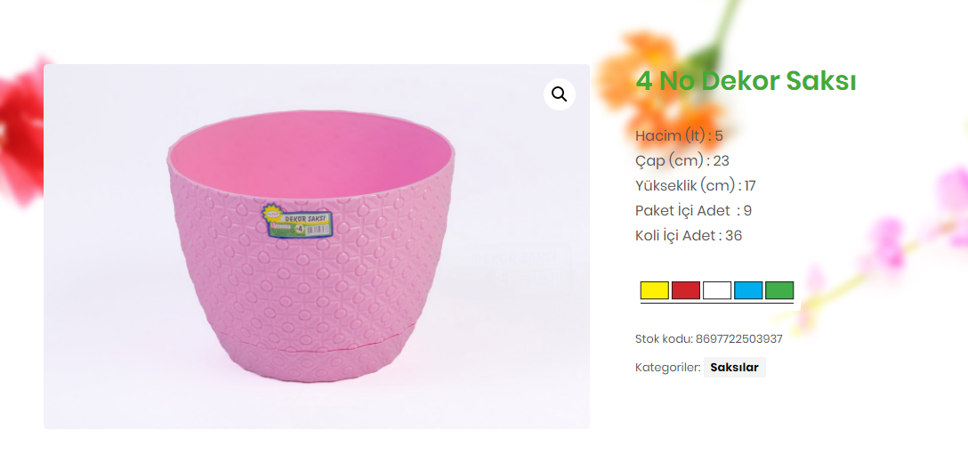Open the magnifier zoom icon on product image
Screen dimensions: 968x463
560,94
